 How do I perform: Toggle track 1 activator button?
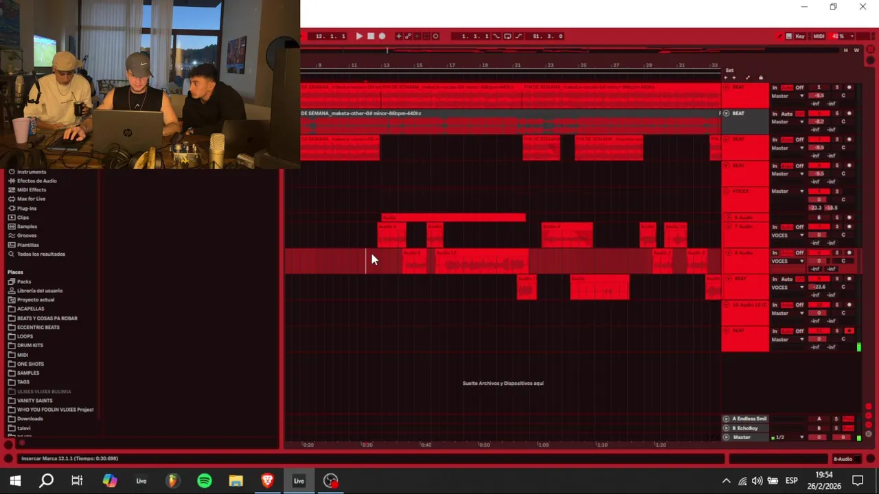819,87
